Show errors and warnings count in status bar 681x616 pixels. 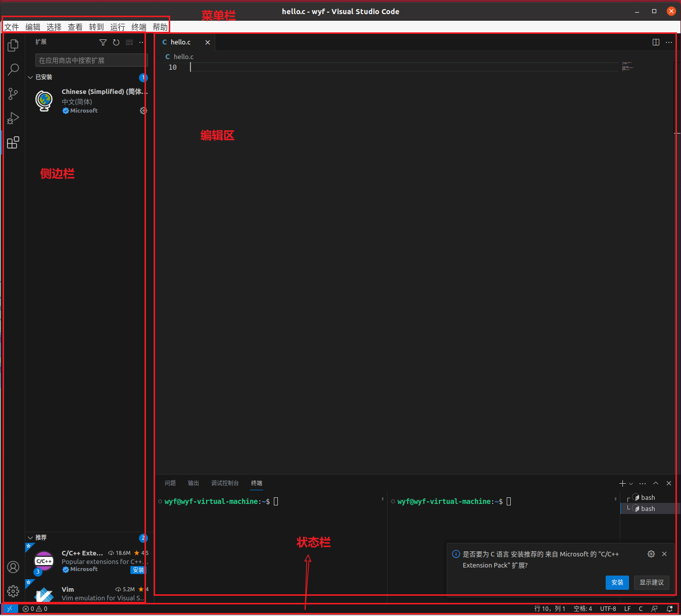tap(35, 609)
